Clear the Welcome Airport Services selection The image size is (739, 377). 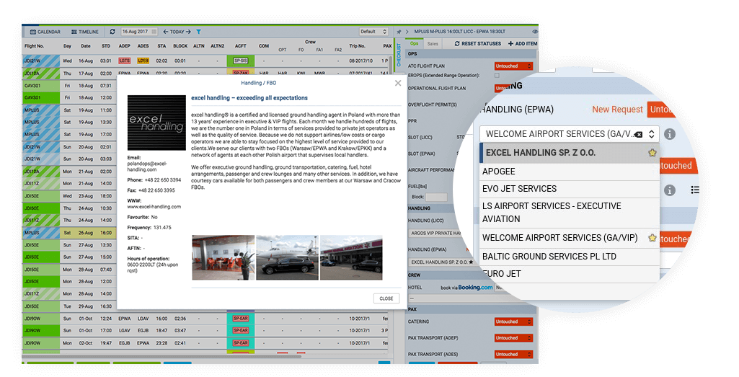[639, 134]
